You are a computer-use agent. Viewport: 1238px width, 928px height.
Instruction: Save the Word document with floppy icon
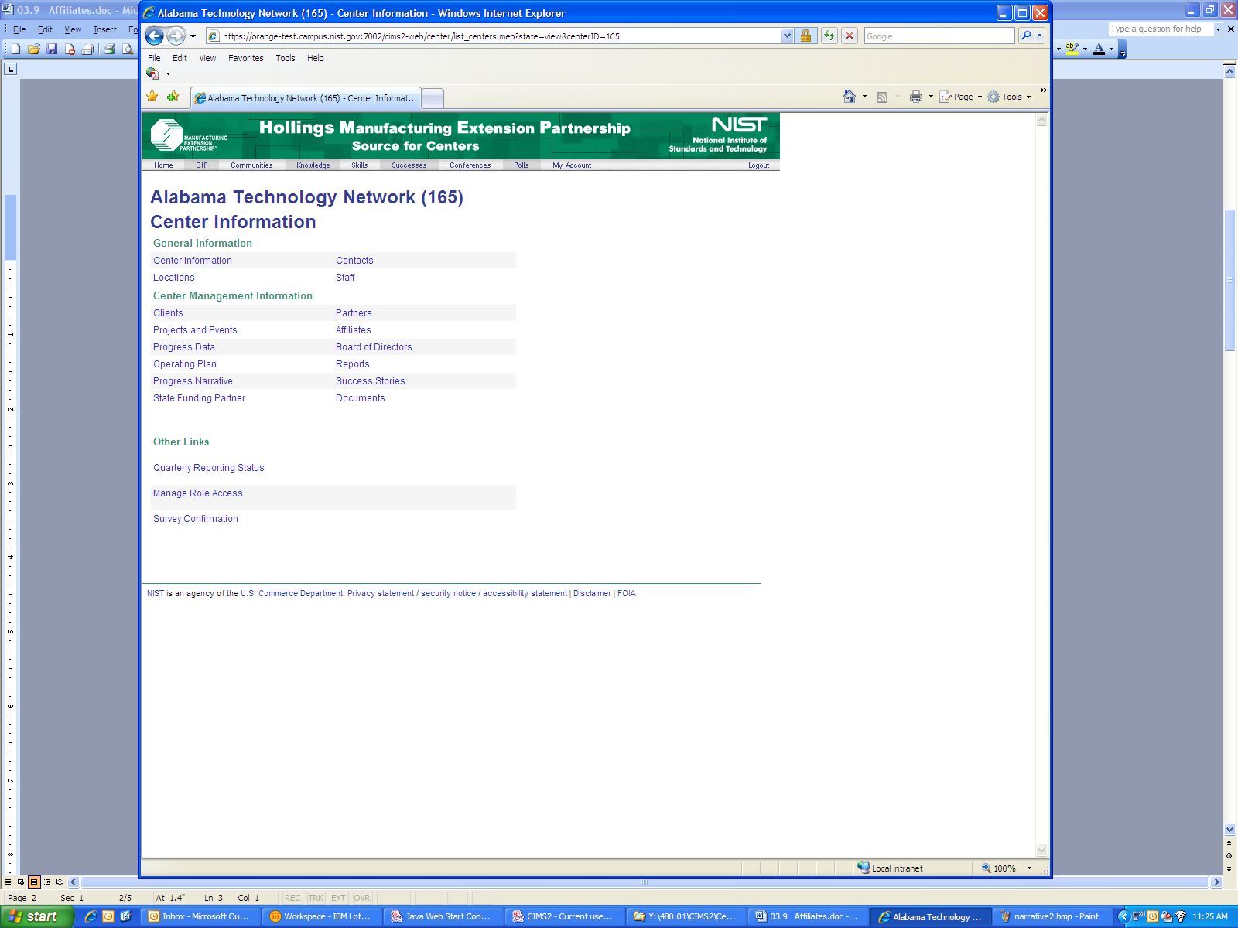tap(52, 49)
